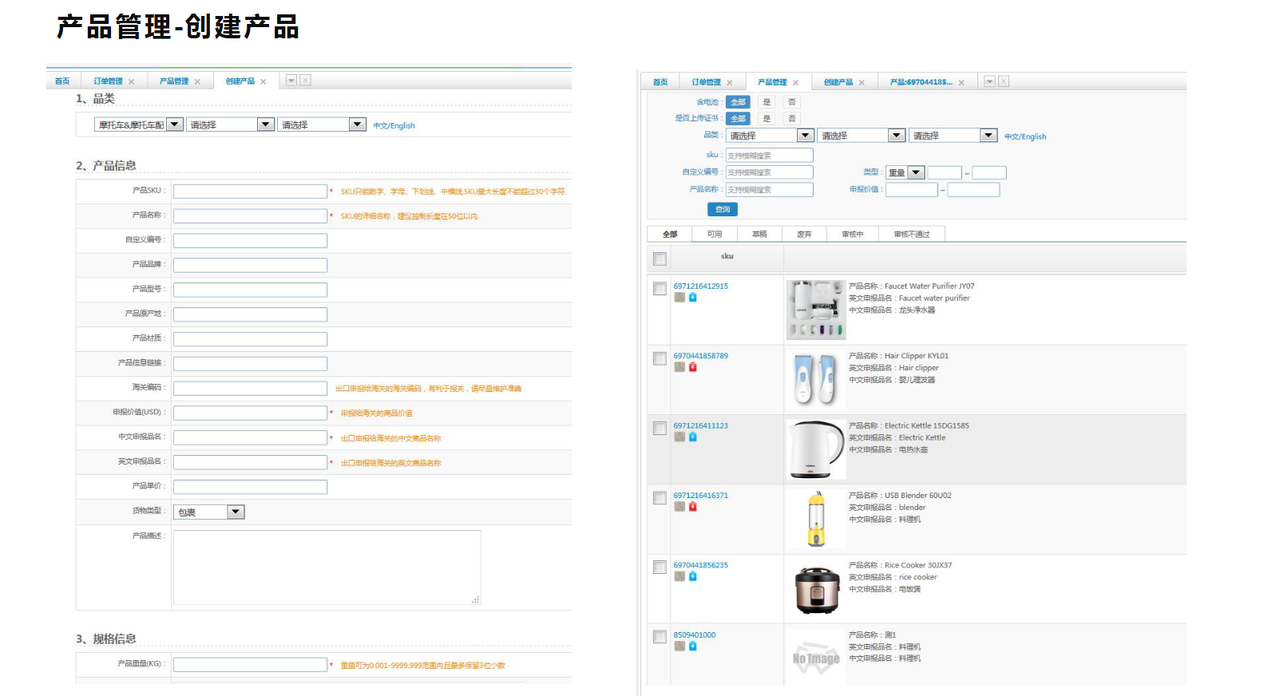Click battery icon under SKU 6971216412915
1272x696 pixels.
click(692, 297)
